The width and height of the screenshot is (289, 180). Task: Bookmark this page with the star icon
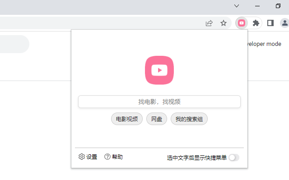click(x=224, y=23)
